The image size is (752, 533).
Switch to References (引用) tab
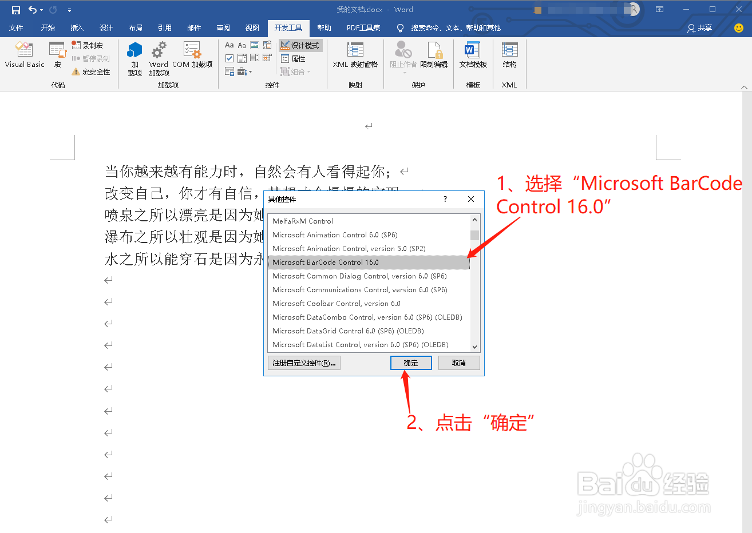[165, 27]
